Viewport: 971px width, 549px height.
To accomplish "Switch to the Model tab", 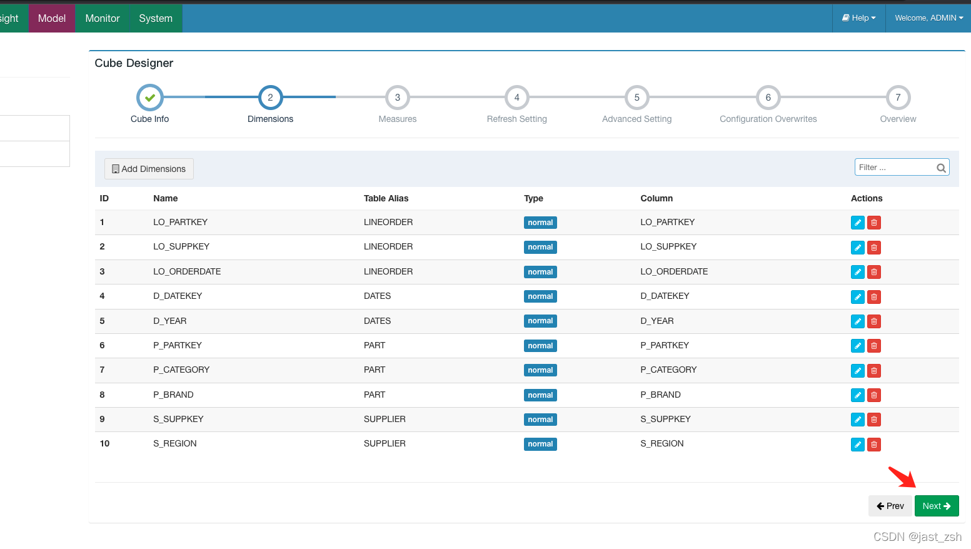I will [52, 18].
